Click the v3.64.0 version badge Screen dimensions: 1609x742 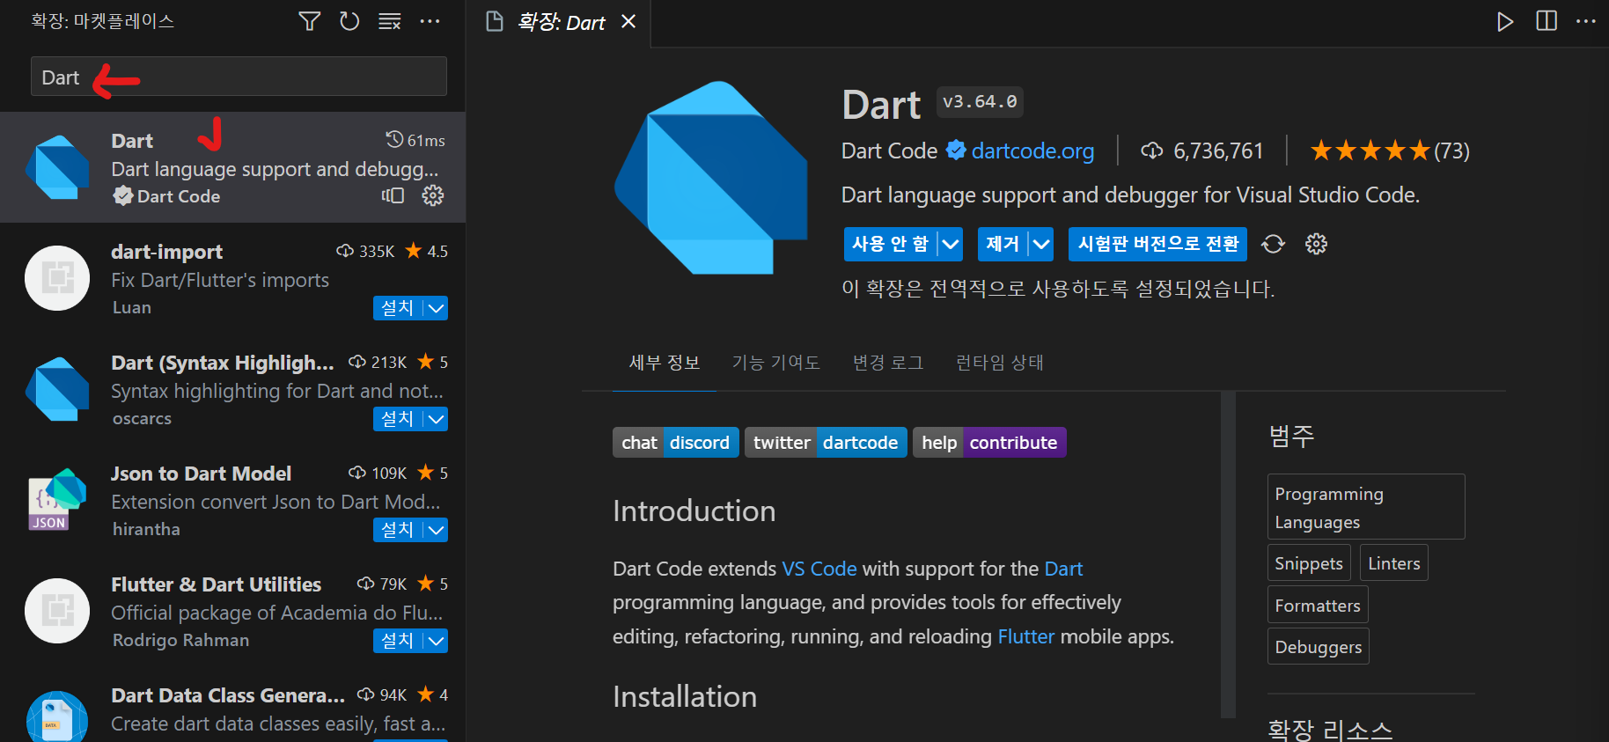click(980, 102)
